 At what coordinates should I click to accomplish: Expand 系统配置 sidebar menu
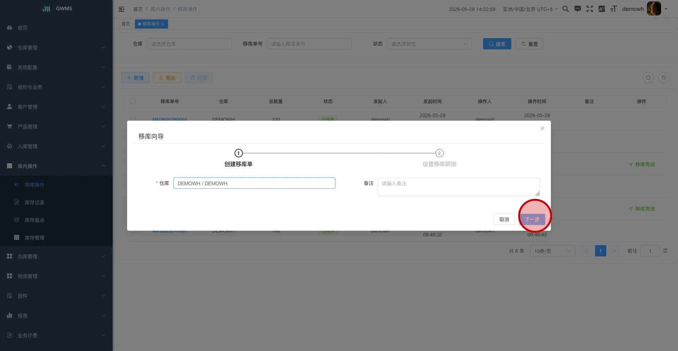(56, 67)
